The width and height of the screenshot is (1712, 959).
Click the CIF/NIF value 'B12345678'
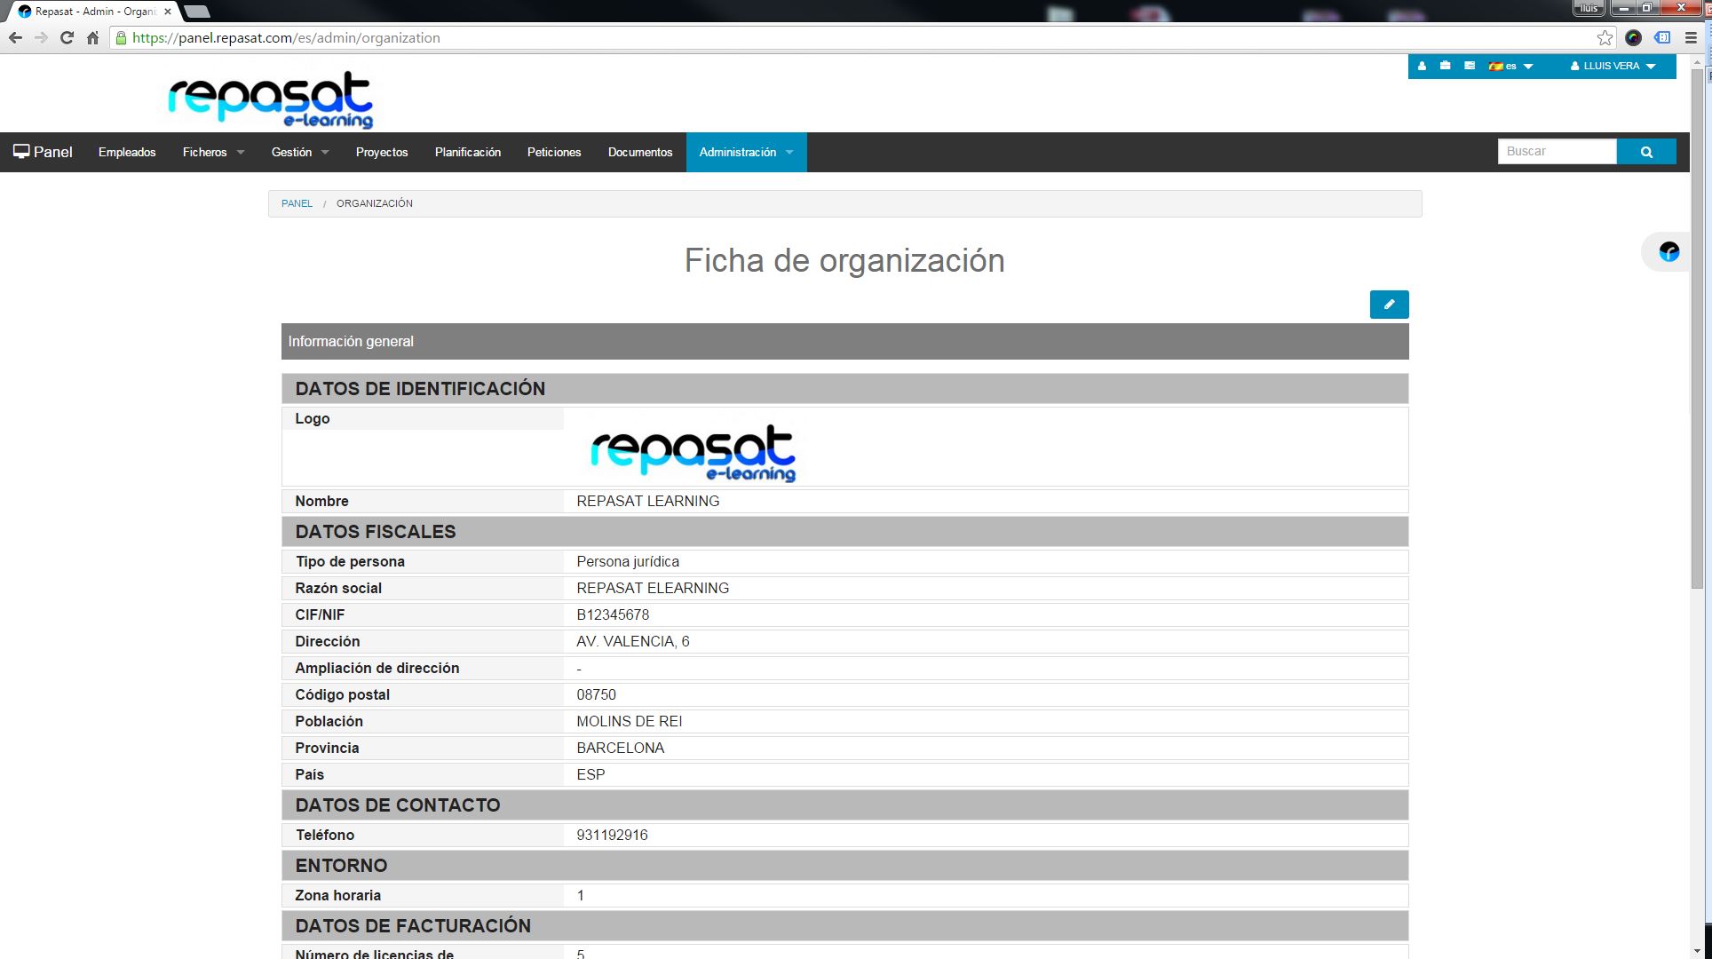click(613, 615)
